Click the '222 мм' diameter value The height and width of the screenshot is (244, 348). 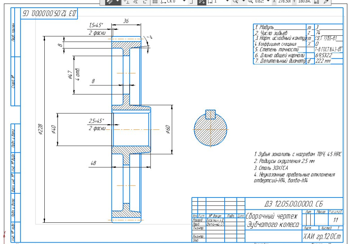(x=323, y=61)
